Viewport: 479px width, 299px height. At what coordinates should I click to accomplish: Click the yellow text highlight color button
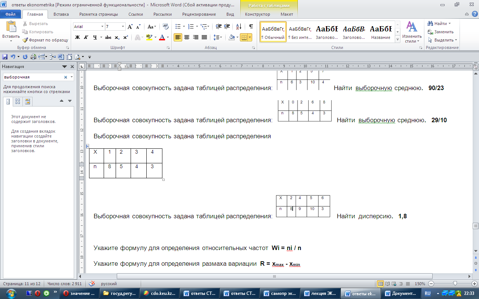point(149,37)
